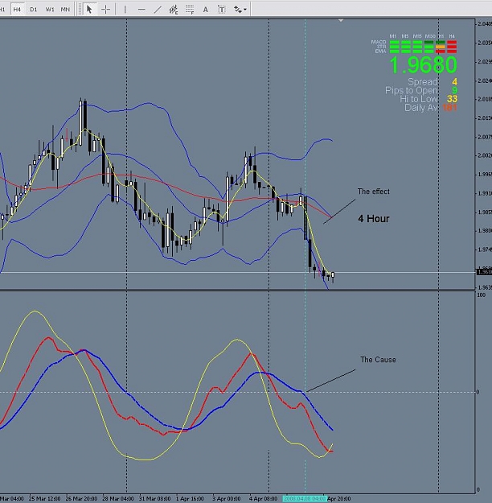
Task: Switch to W1 timeframe
Action: [50, 10]
